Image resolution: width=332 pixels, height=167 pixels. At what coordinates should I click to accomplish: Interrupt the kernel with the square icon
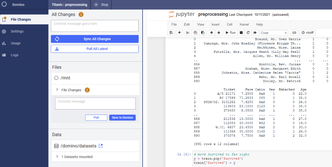click(241, 33)
